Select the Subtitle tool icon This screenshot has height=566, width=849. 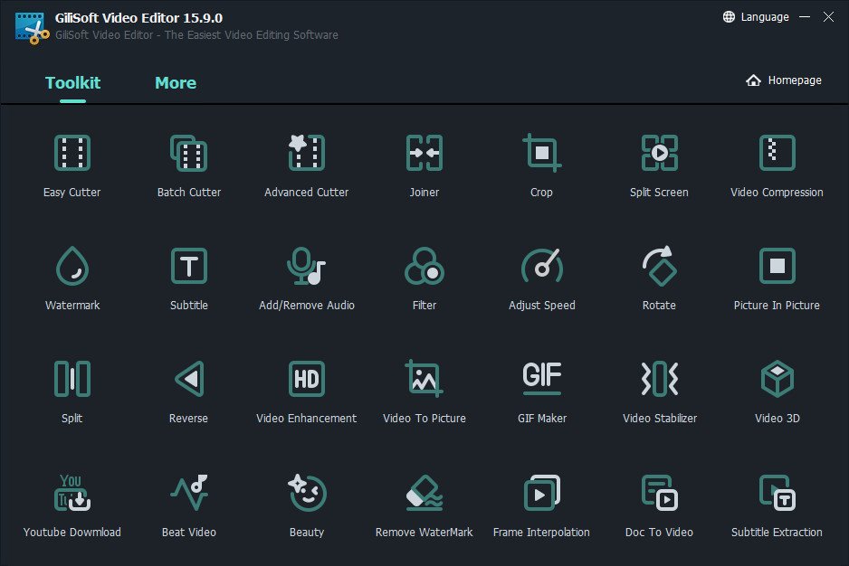(189, 266)
